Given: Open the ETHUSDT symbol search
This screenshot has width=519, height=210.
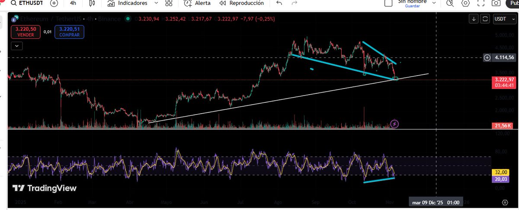Looking at the screenshot, I should (27, 3).
